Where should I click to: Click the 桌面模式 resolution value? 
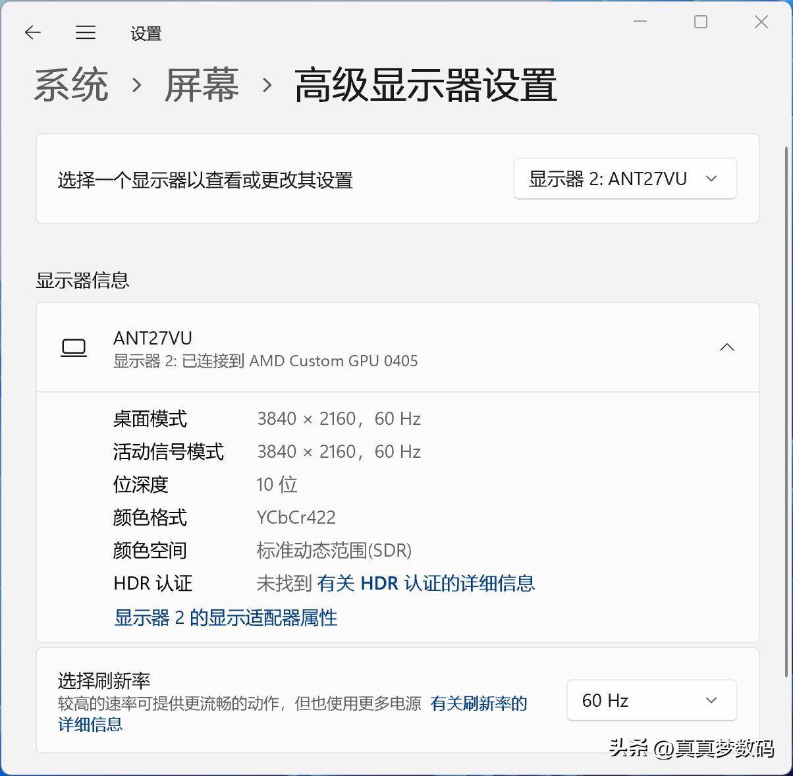[339, 418]
